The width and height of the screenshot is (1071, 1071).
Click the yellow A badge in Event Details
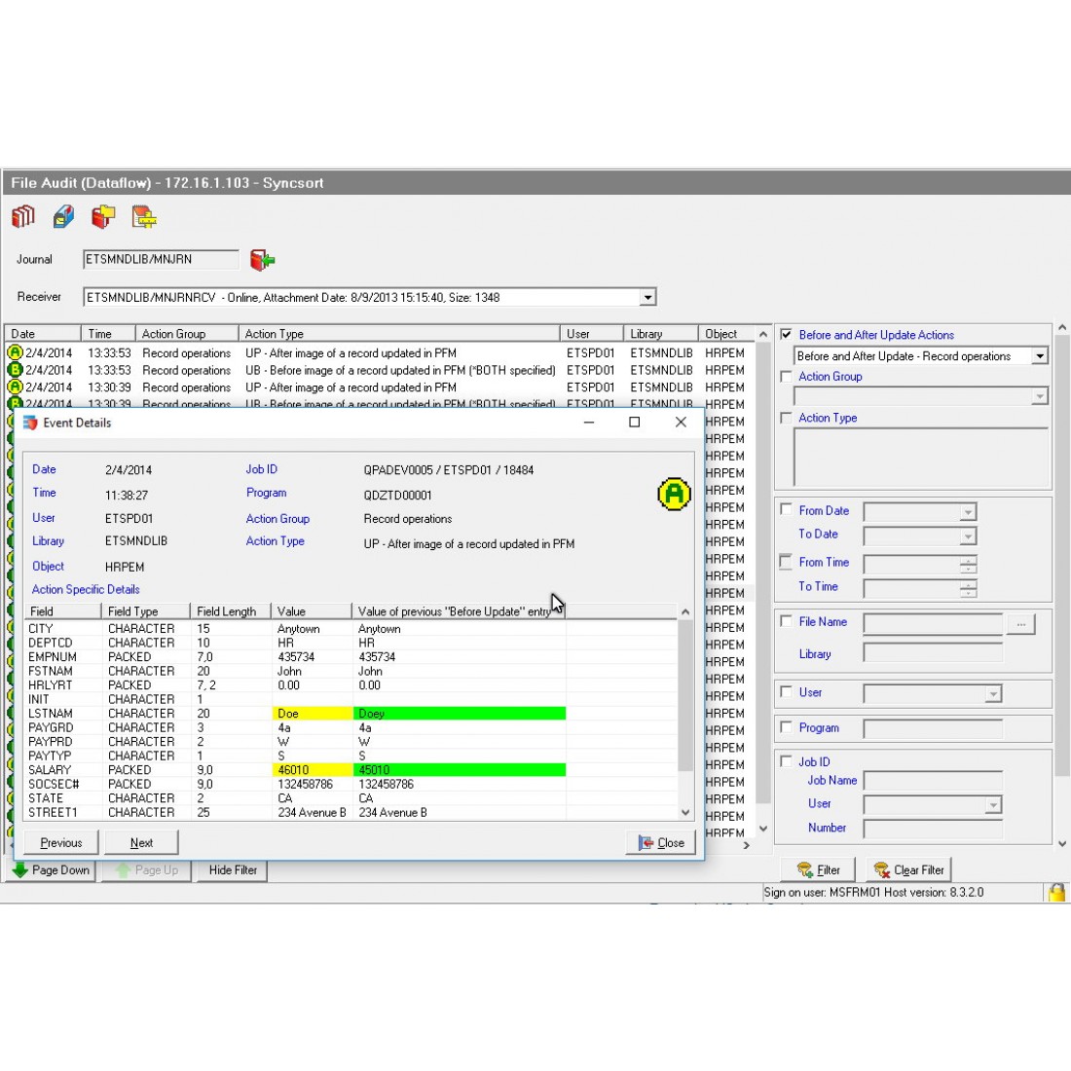674,494
